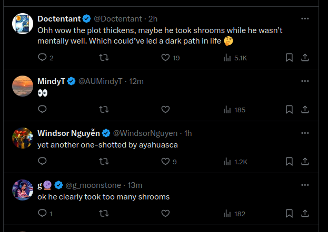Repost g_moonstone's tweet
Image resolution: width=328 pixels, height=232 pixels.
tap(104, 213)
